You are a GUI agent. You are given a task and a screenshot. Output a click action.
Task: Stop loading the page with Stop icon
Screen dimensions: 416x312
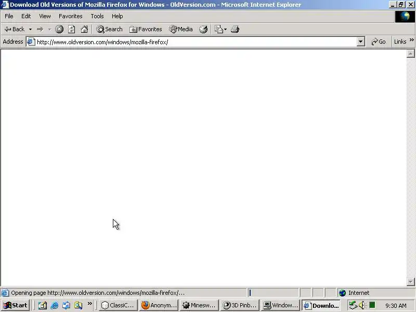click(x=59, y=29)
